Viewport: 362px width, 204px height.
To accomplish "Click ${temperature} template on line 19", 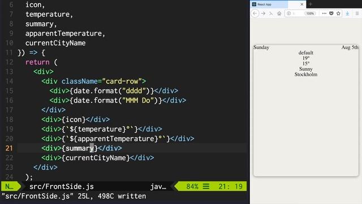I will (x=98, y=129).
